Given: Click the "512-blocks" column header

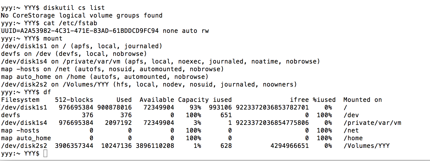Looking at the screenshot, I should (74, 100).
